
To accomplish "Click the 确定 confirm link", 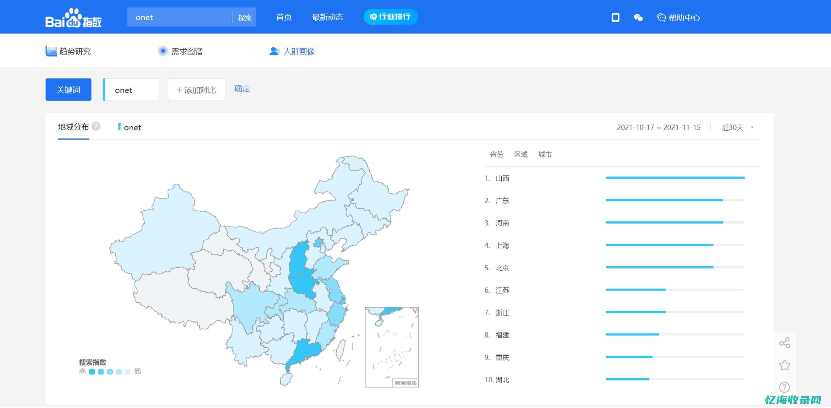I will (241, 88).
